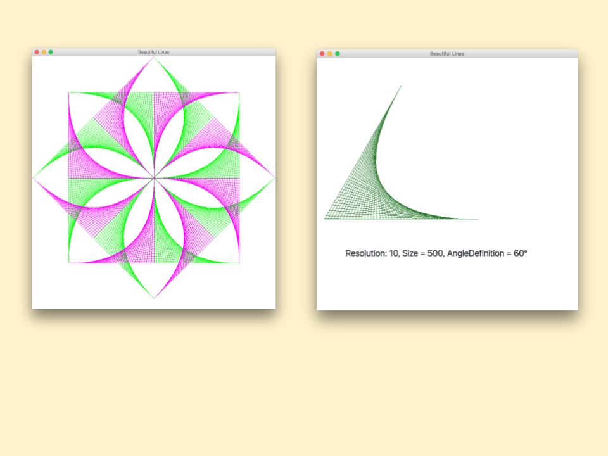Maximize the left Beautiful Lines window
This screenshot has height=456, width=608.
(x=51, y=52)
